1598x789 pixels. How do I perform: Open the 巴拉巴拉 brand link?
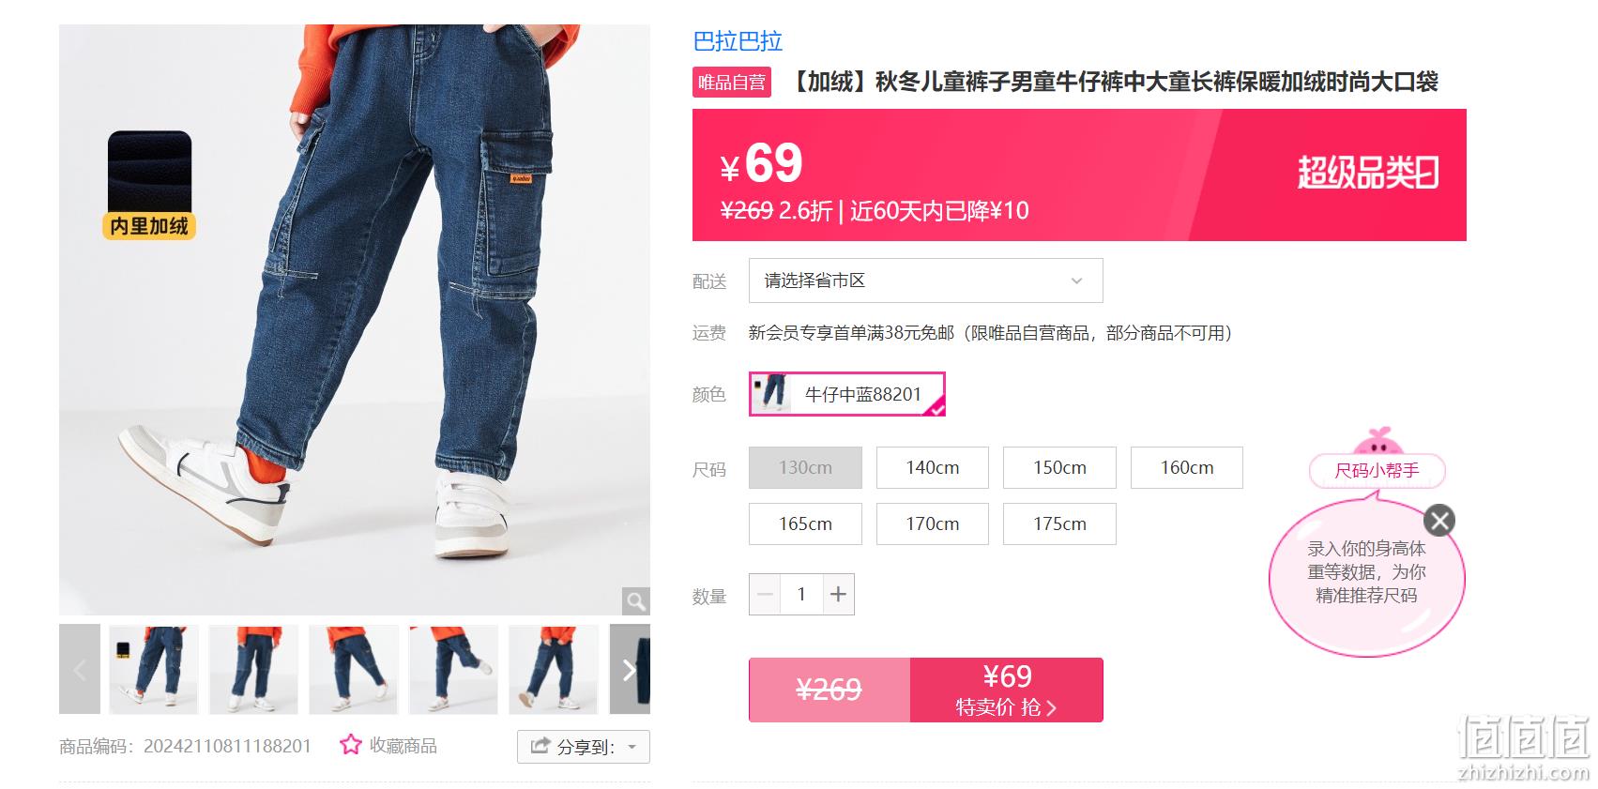[x=738, y=41]
